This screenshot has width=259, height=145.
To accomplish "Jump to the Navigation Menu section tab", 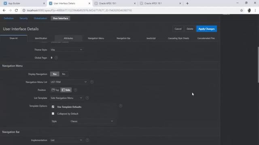I will point(96,38).
